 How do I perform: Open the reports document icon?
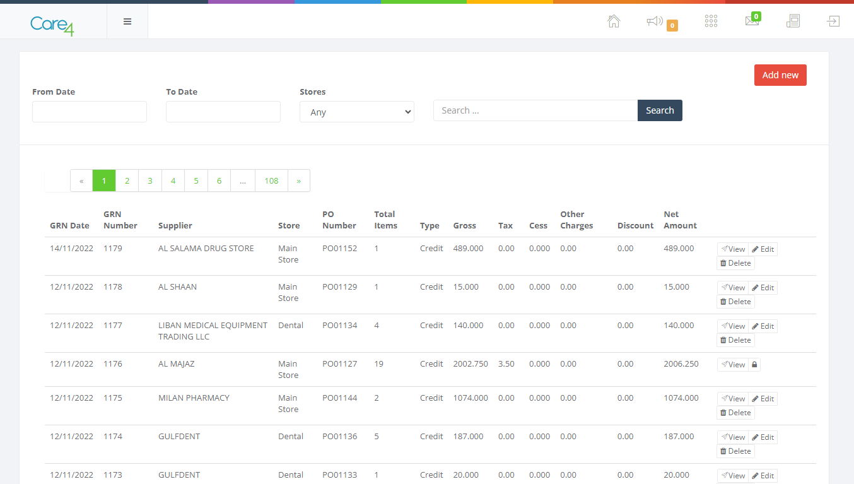click(793, 21)
